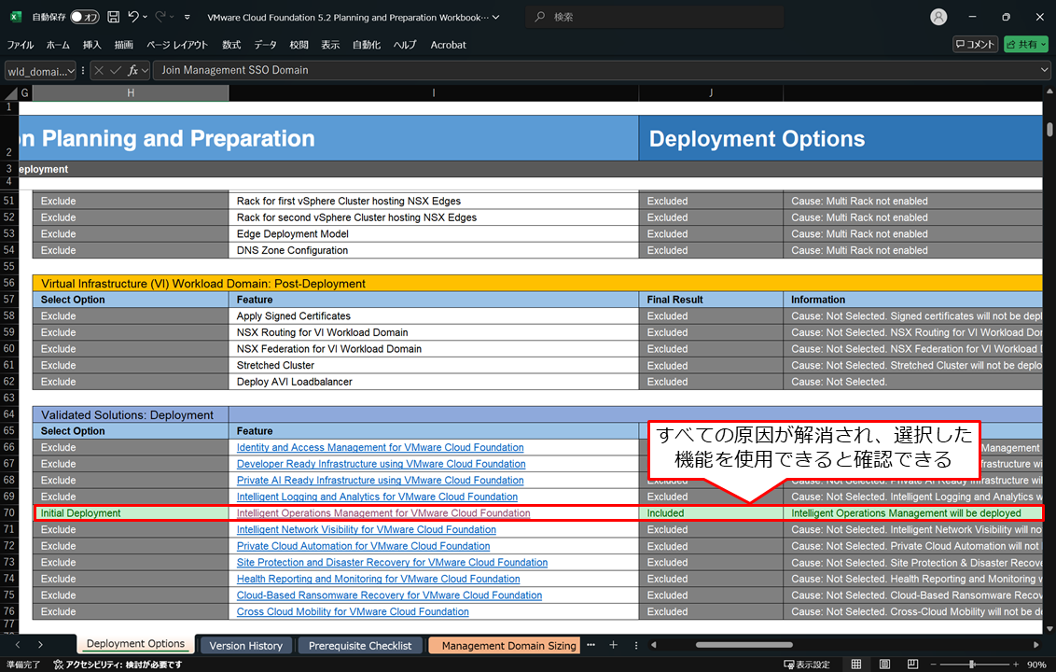Select Exclude cell for Stretched Cluster
The image size is (1056, 672).
click(x=131, y=365)
